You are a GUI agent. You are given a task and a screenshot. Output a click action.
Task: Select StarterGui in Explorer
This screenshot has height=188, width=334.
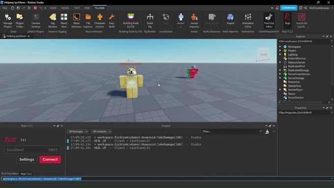pos(294,82)
